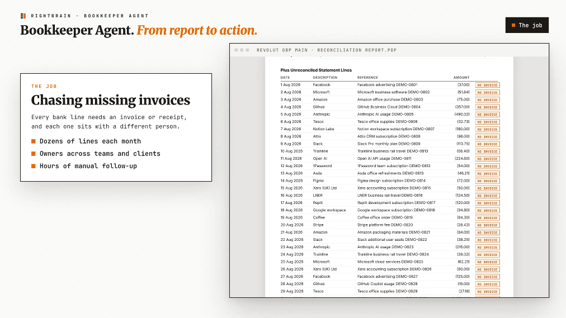Click the orange square in 'The job' badge
Viewport: 566px width, 318px height.
pos(513,25)
